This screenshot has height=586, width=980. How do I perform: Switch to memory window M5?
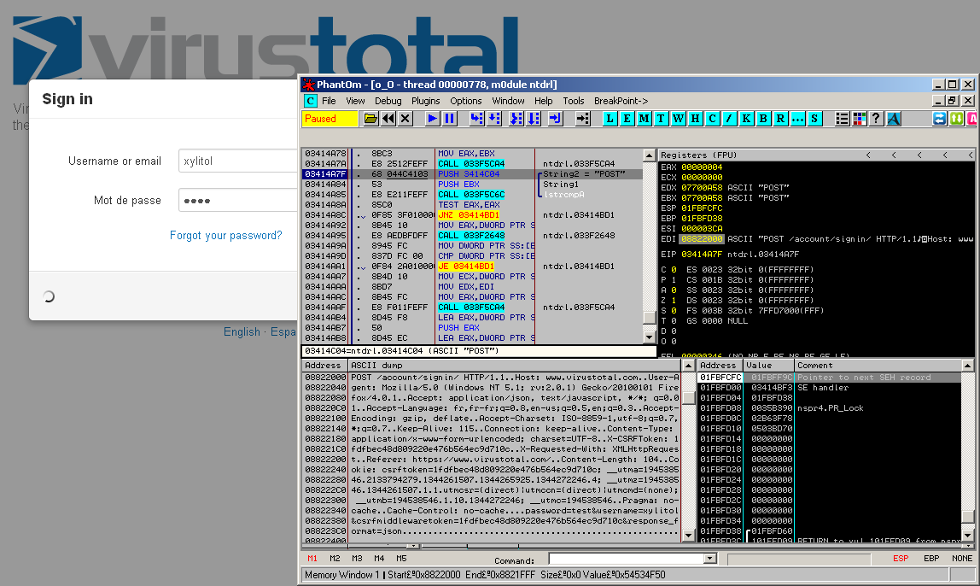coord(401,559)
